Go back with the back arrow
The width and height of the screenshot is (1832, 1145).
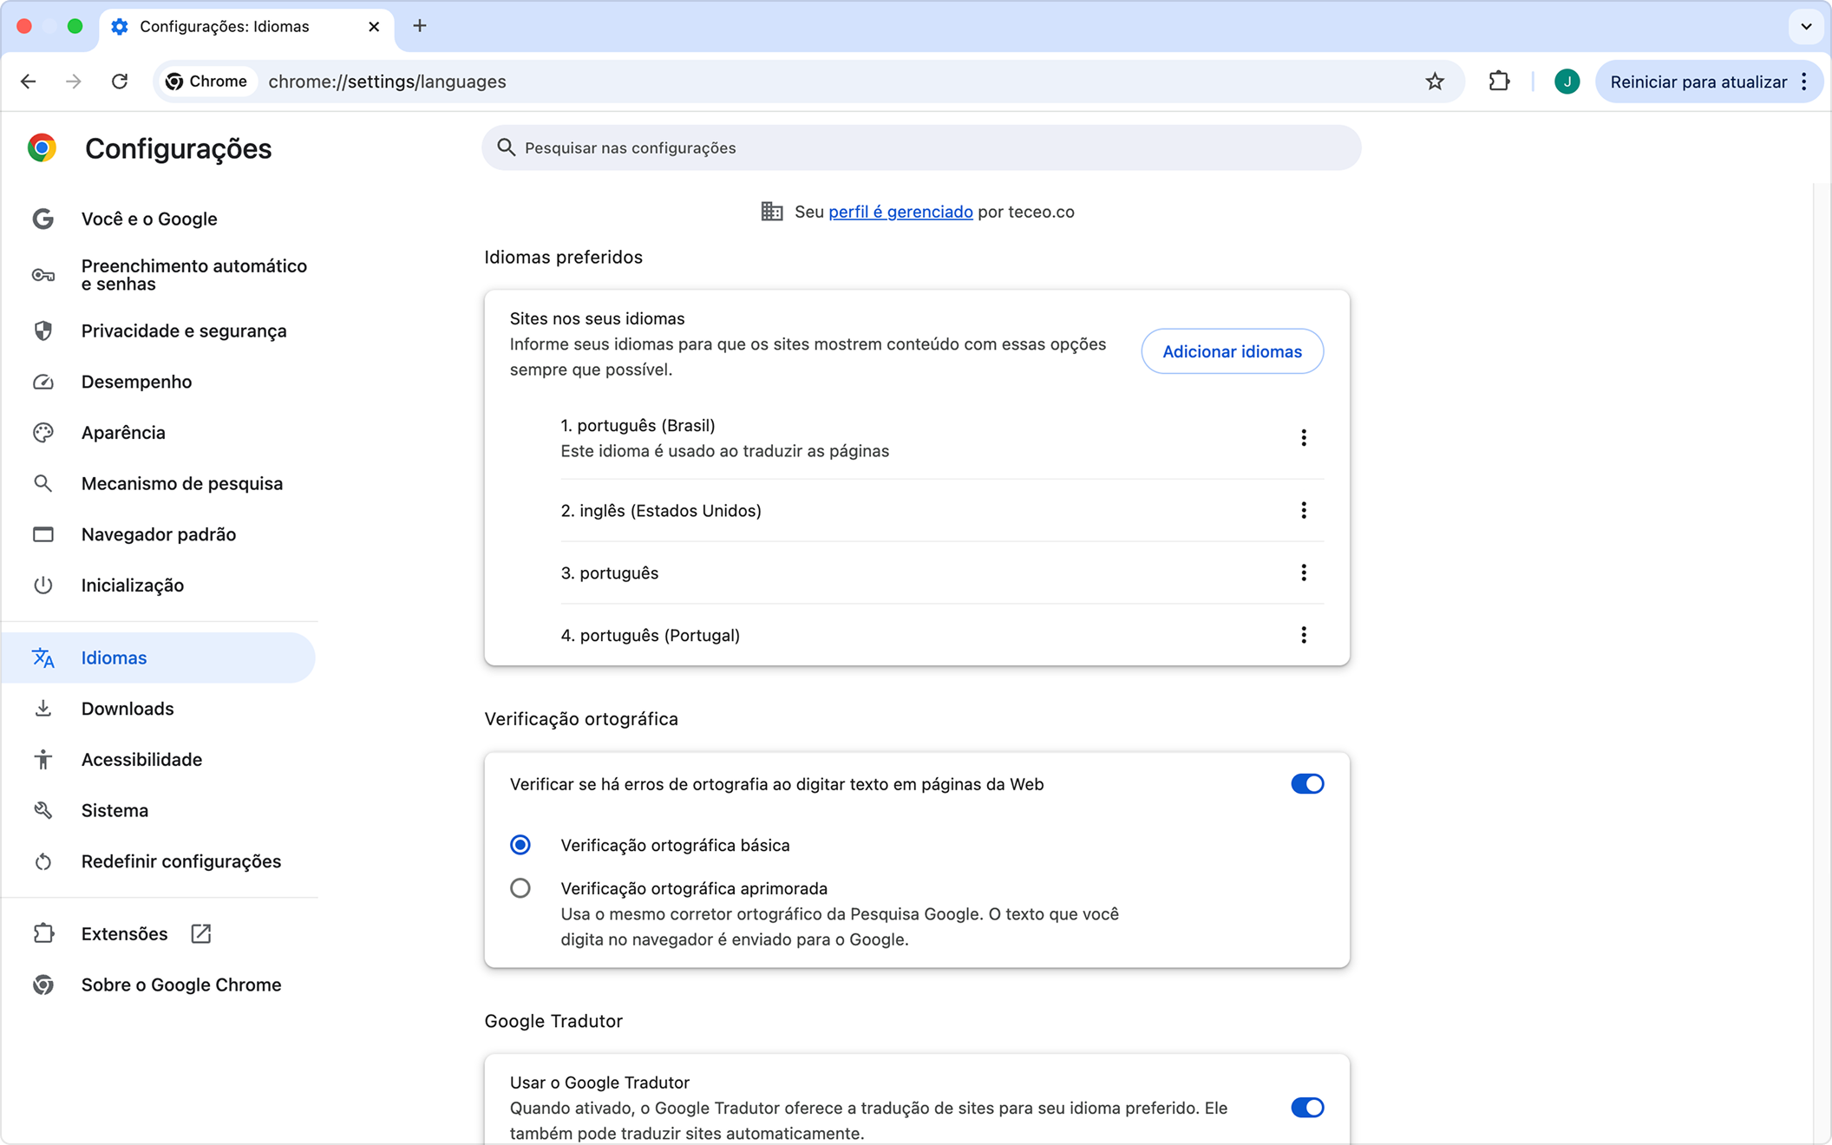[x=29, y=82]
